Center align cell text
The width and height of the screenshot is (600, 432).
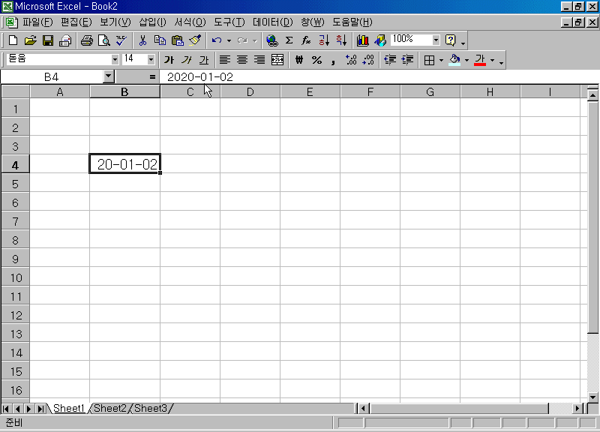(242, 60)
